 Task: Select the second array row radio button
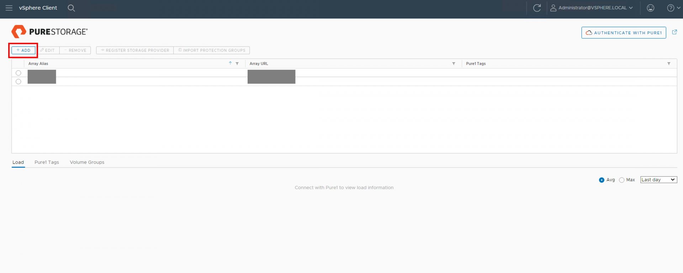pyautogui.click(x=18, y=81)
